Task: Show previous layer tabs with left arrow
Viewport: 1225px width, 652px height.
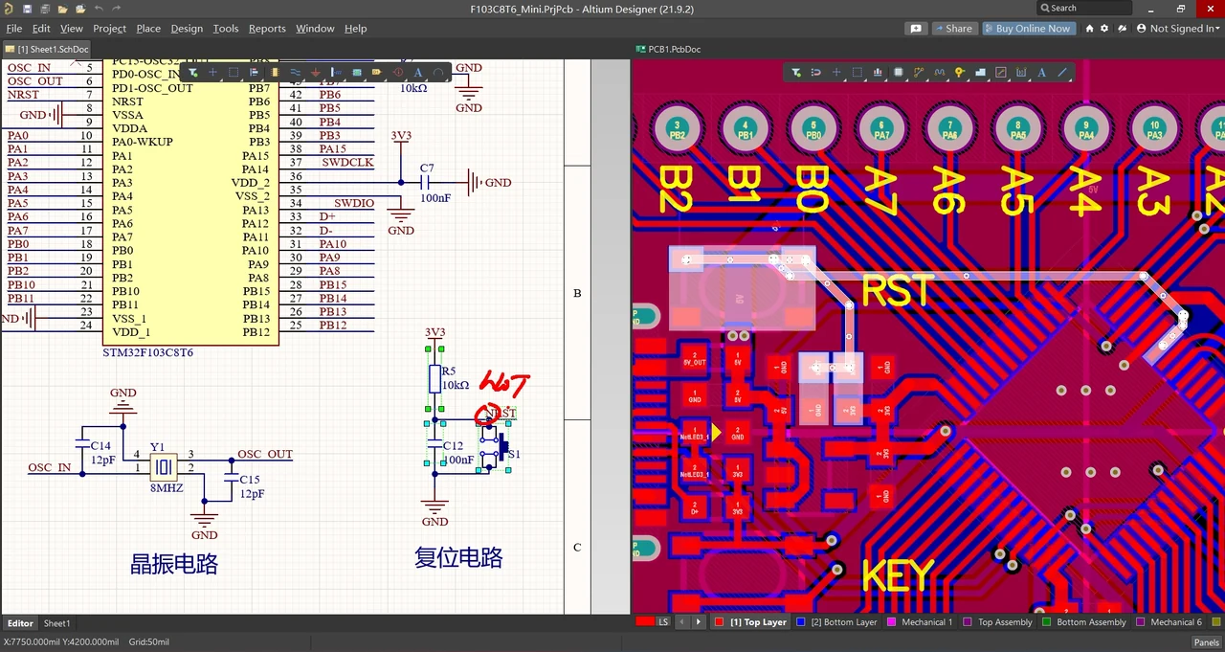Action: 682,622
